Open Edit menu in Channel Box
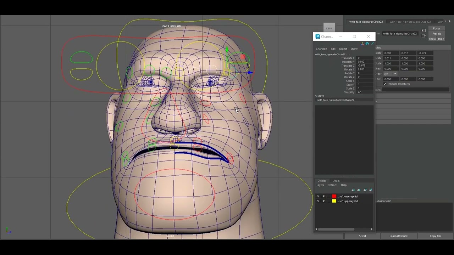This screenshot has height=255, width=454. click(x=333, y=49)
